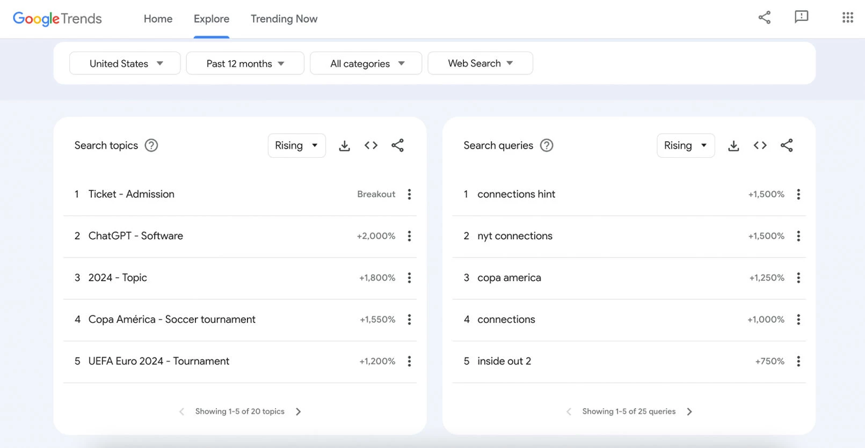This screenshot has width=865, height=448.
Task: Open more options for Copa América topic
Action: (x=409, y=320)
